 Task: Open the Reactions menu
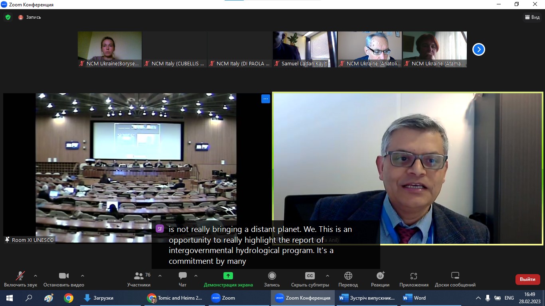tap(380, 276)
